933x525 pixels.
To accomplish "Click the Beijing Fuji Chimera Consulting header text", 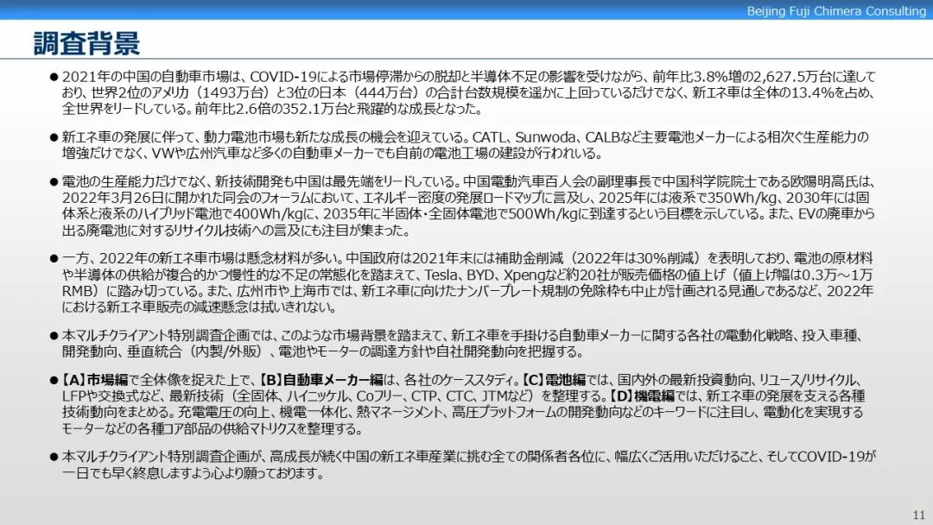I will click(x=836, y=10).
